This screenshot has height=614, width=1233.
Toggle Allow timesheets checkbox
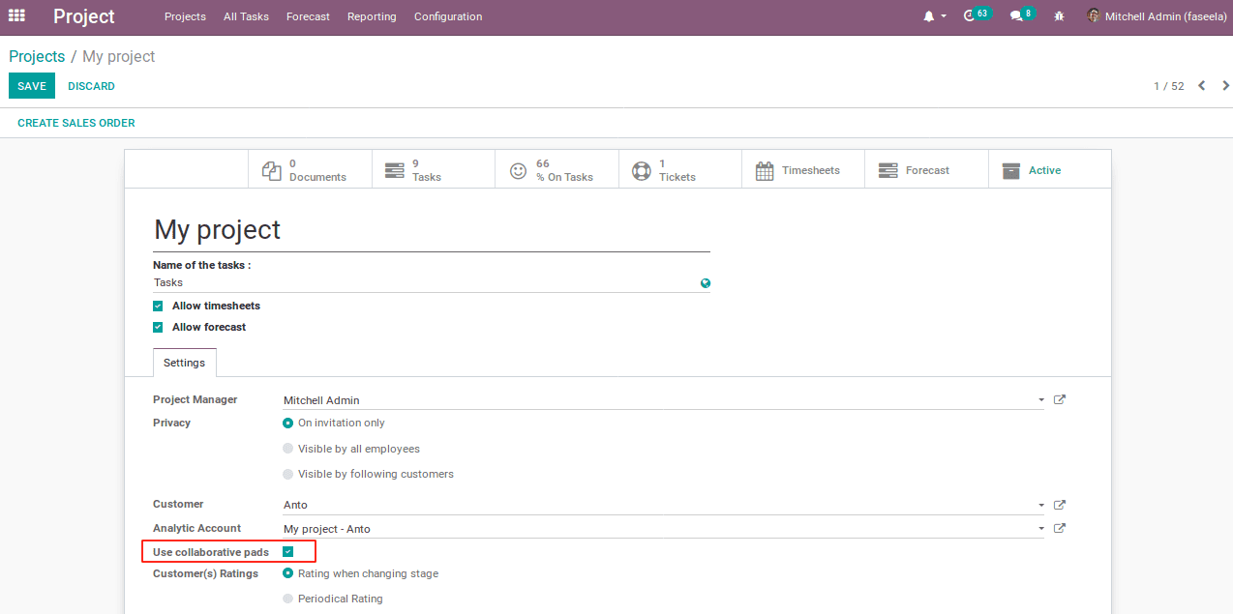tap(158, 306)
